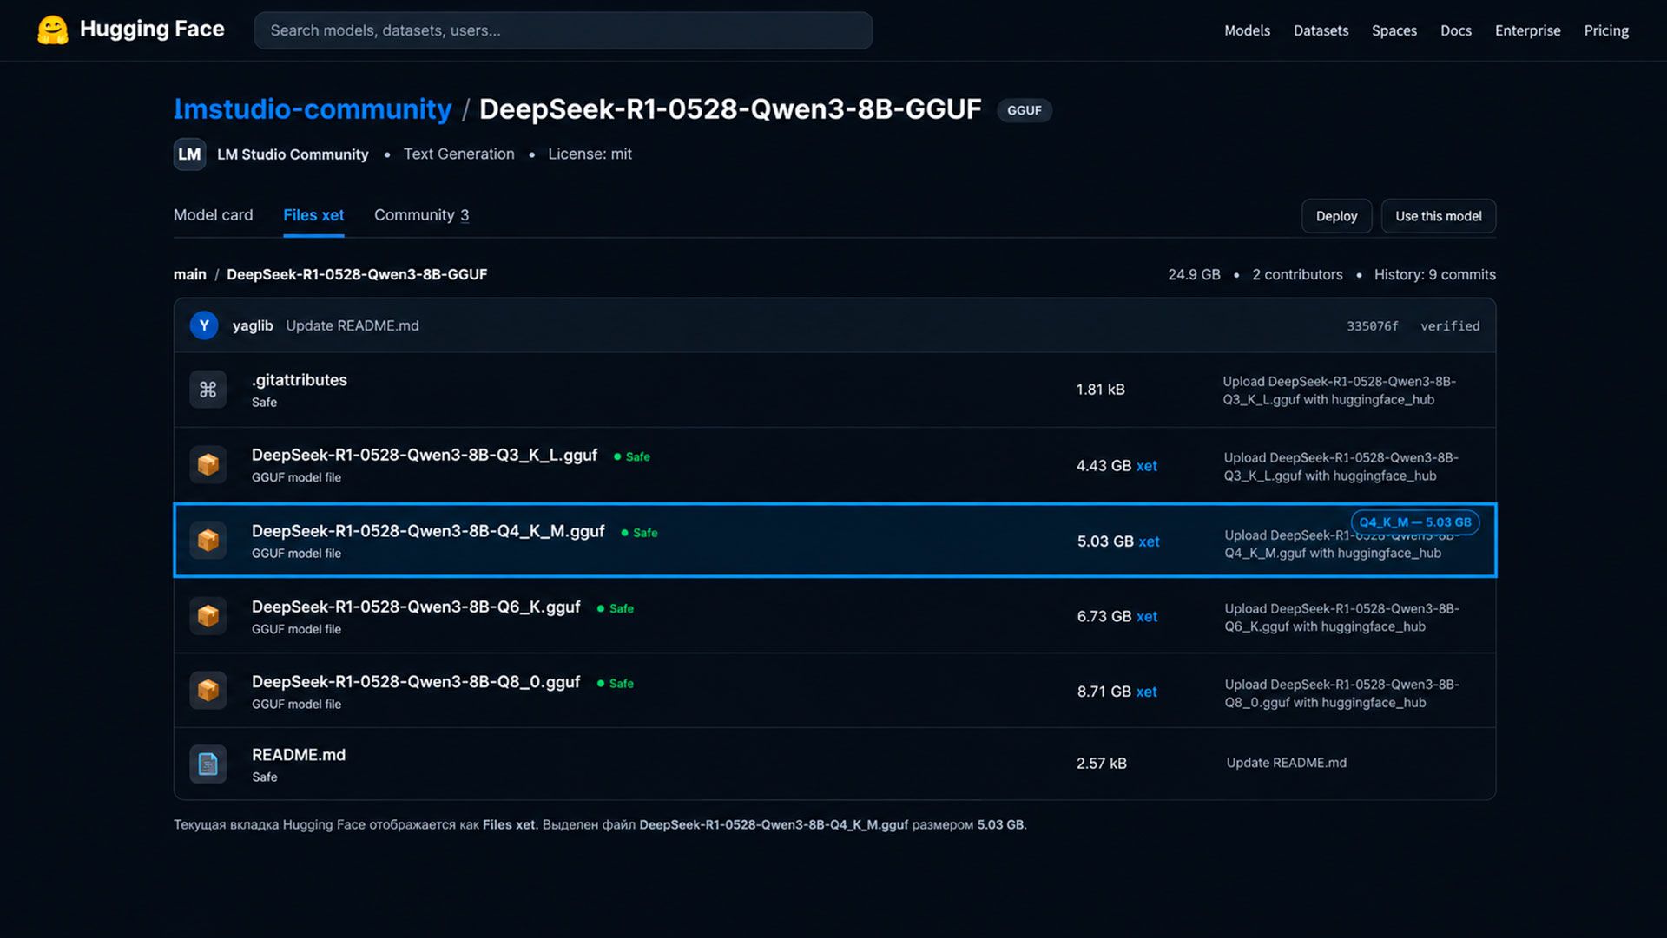Open Enterprise in top navigation
This screenshot has width=1667, height=938.
1527,30
